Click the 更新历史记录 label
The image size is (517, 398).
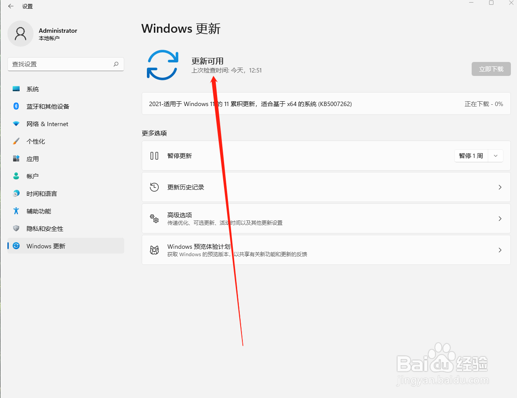coord(186,187)
